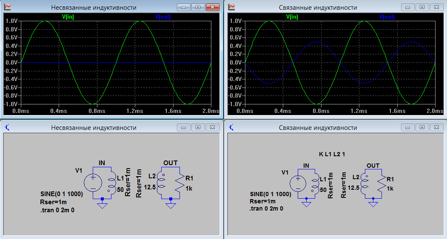The height and width of the screenshot is (239, 447).
Task: Select resistor R1 symbol in uncoupled schematic
Action: [180, 183]
